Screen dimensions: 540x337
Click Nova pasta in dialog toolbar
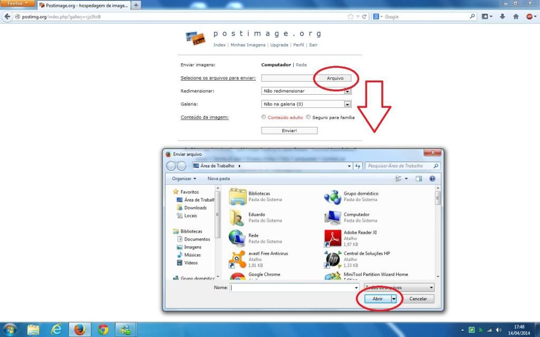(x=219, y=179)
